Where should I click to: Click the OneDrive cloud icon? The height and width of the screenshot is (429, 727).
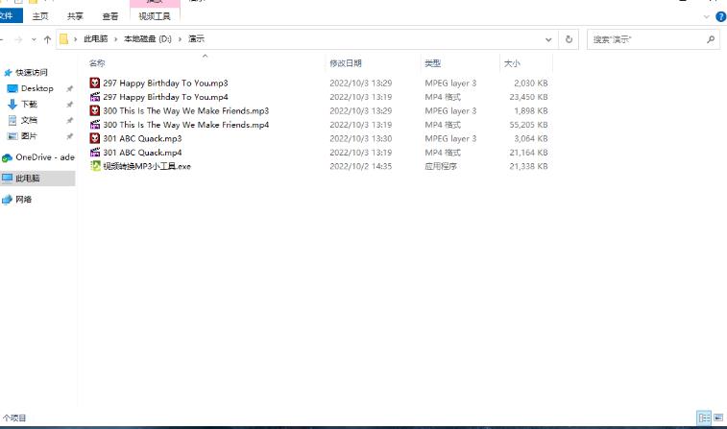[7, 158]
